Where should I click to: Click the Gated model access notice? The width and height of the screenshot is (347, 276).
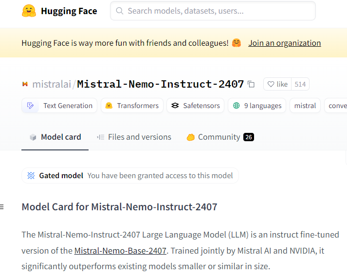pos(130,176)
